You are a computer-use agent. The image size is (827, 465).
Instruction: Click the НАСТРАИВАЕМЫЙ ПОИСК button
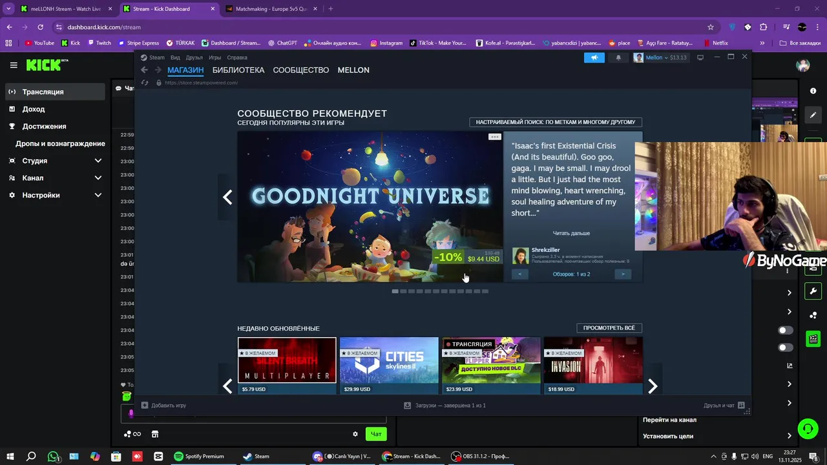click(556, 122)
